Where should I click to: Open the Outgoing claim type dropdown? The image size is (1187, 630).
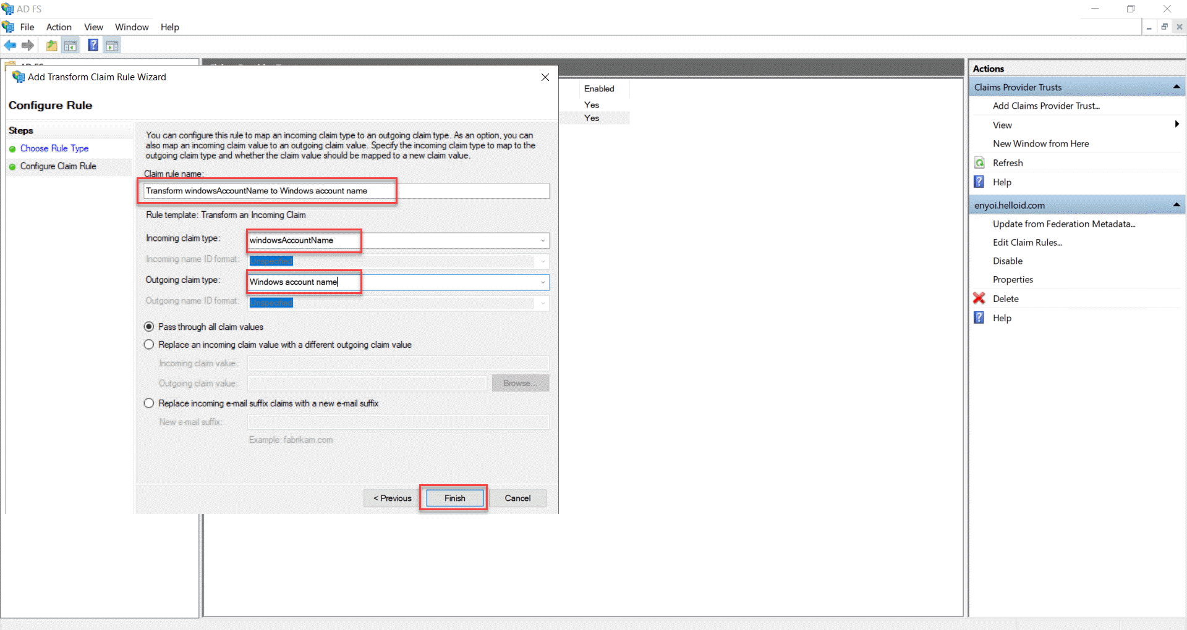[543, 282]
